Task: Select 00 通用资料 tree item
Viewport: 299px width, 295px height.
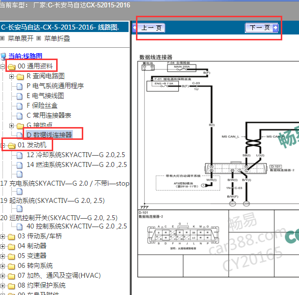Action: coord(35,66)
